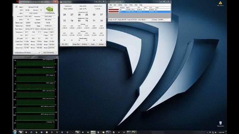
Task: Click the BIOS version field in NVIDIA Inspector
Action: pos(33,13)
